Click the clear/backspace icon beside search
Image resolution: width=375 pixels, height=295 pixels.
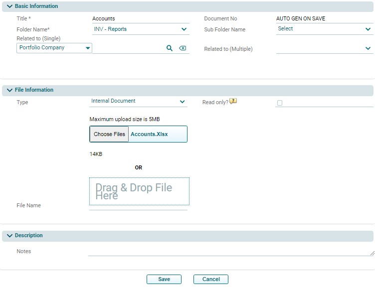[x=183, y=48]
